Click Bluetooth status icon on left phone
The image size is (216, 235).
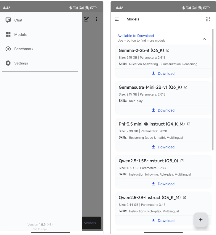click(71, 8)
